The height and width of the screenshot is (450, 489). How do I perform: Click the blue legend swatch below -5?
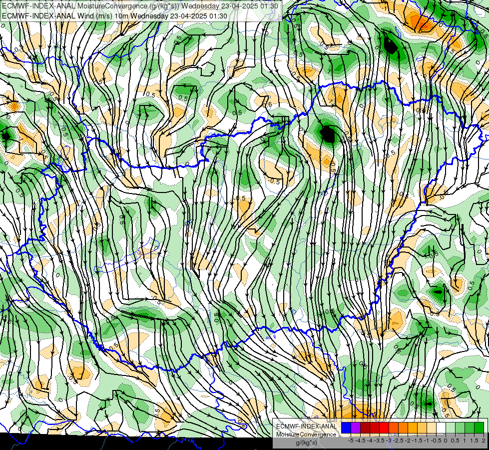(x=346, y=427)
